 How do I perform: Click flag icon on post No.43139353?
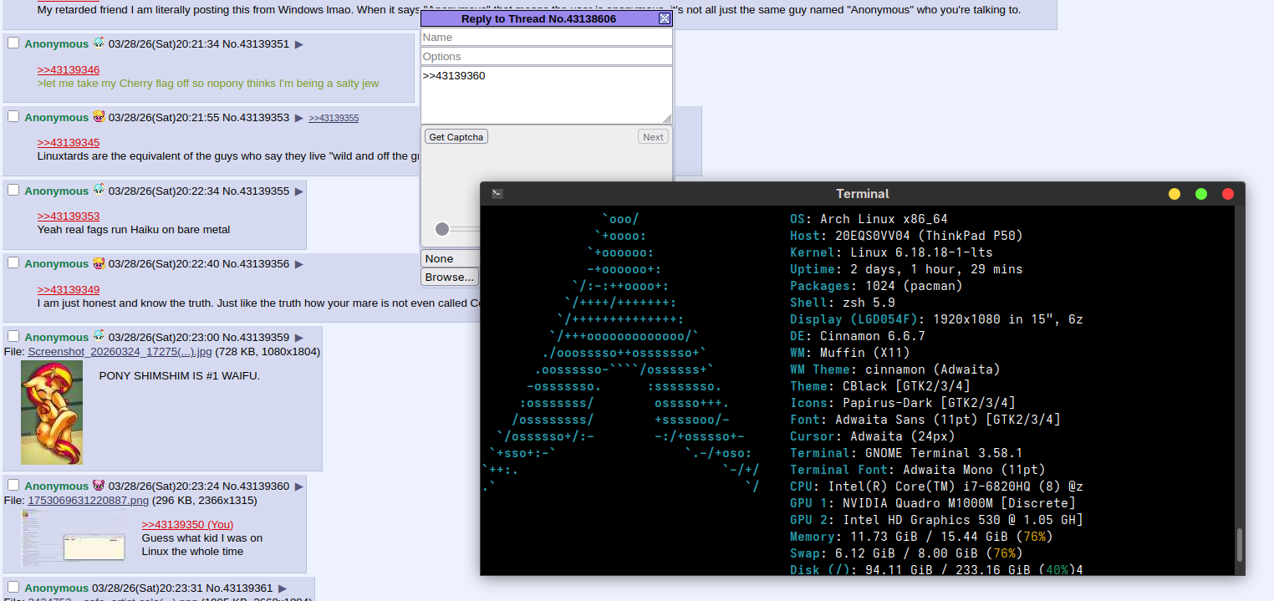(99, 116)
